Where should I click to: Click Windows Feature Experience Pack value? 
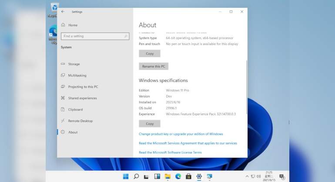pos(201,114)
